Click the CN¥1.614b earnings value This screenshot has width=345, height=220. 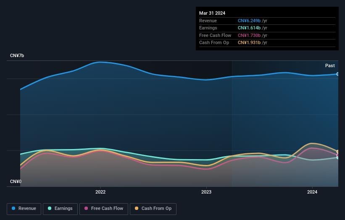coord(249,28)
